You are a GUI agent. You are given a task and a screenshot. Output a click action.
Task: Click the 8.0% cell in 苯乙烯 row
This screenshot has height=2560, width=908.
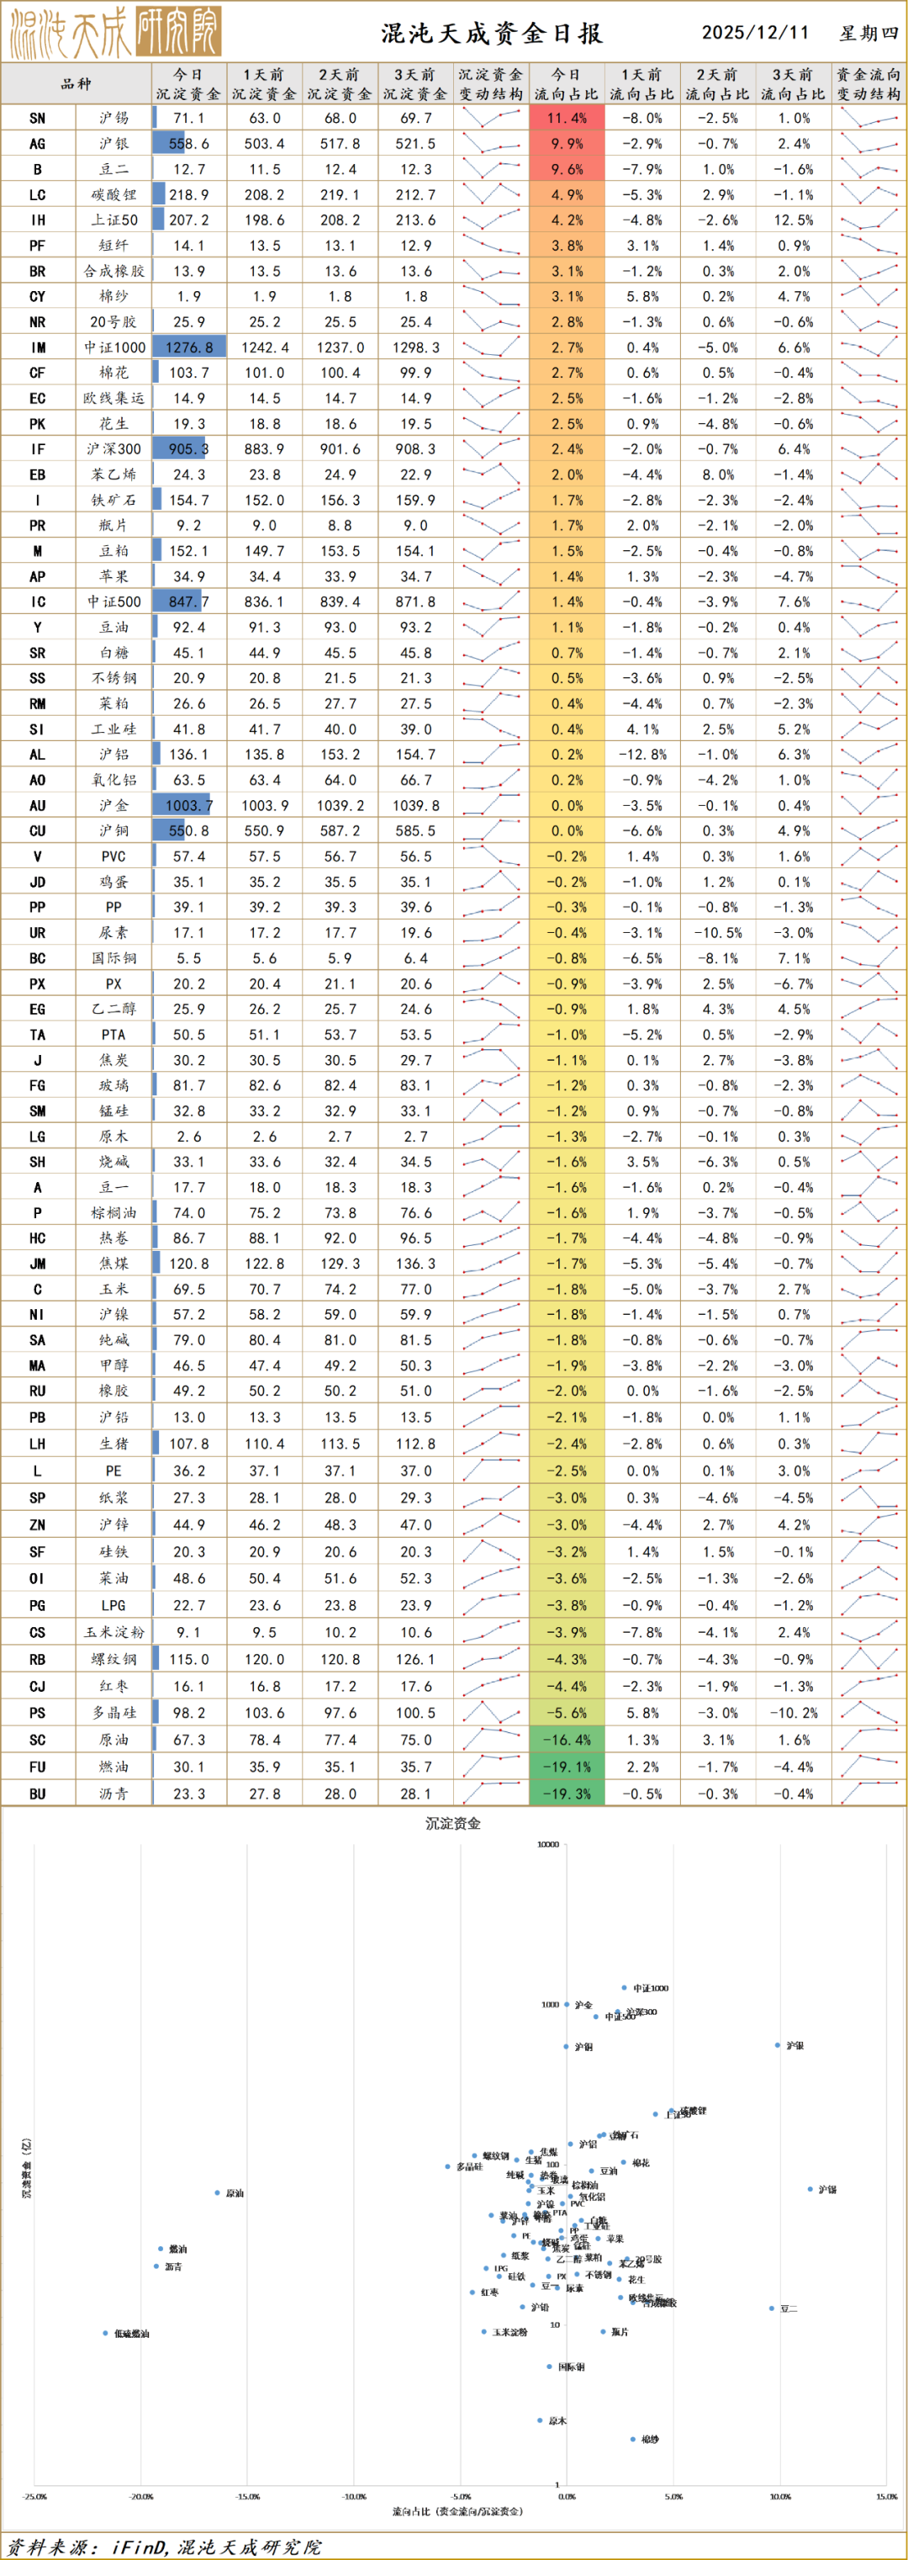pos(717,475)
